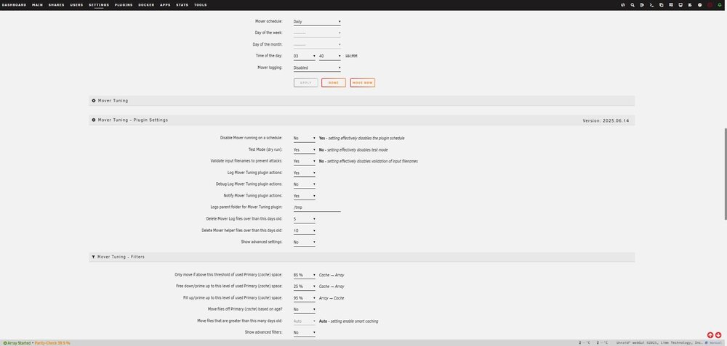This screenshot has height=346, width=727.
Task: Open the search icon in top bar
Action: pos(632,5)
